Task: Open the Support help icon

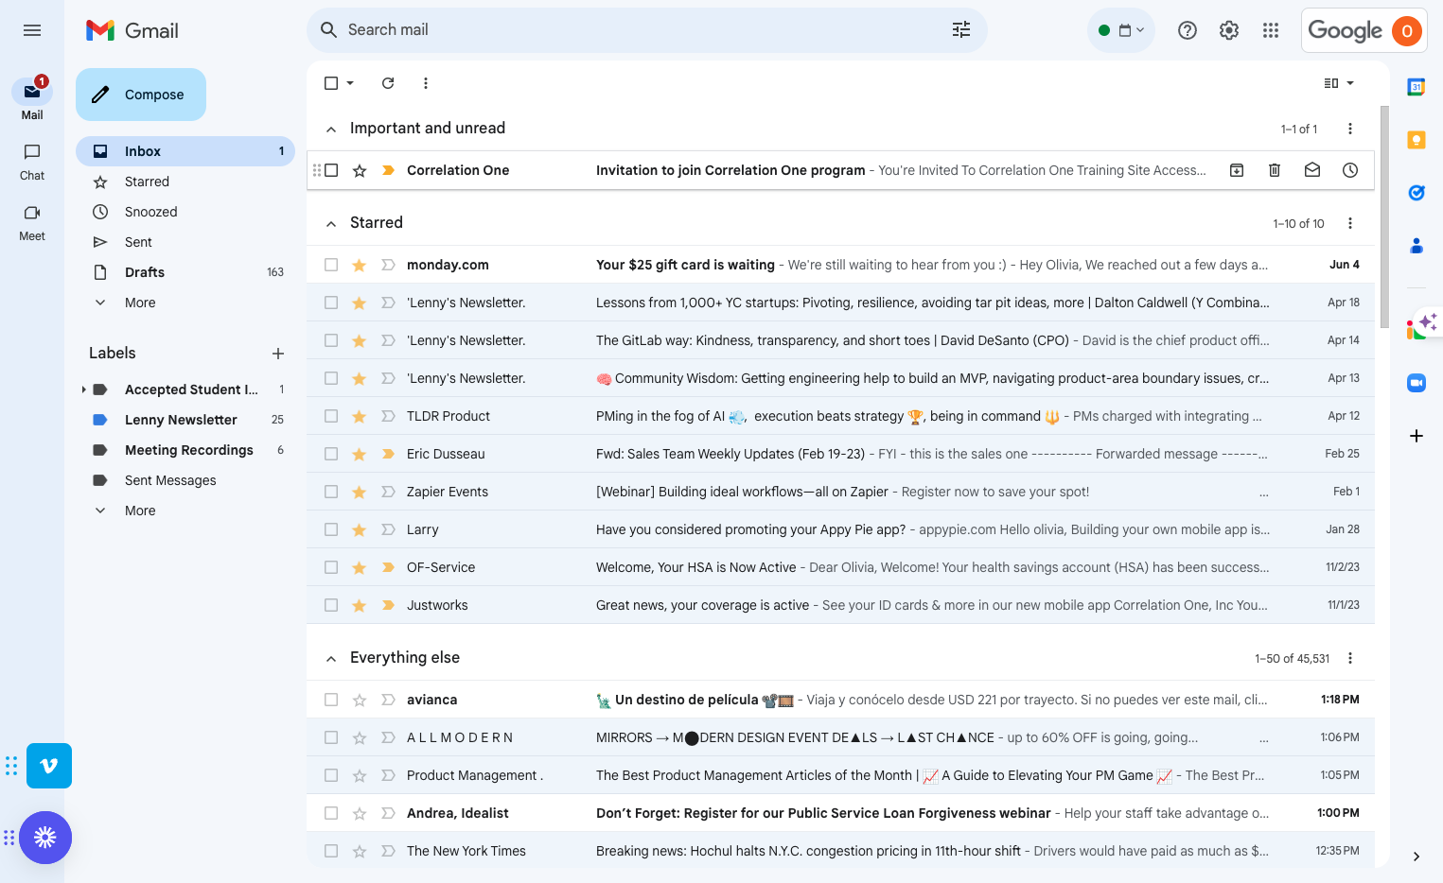Action: pyautogui.click(x=1188, y=30)
